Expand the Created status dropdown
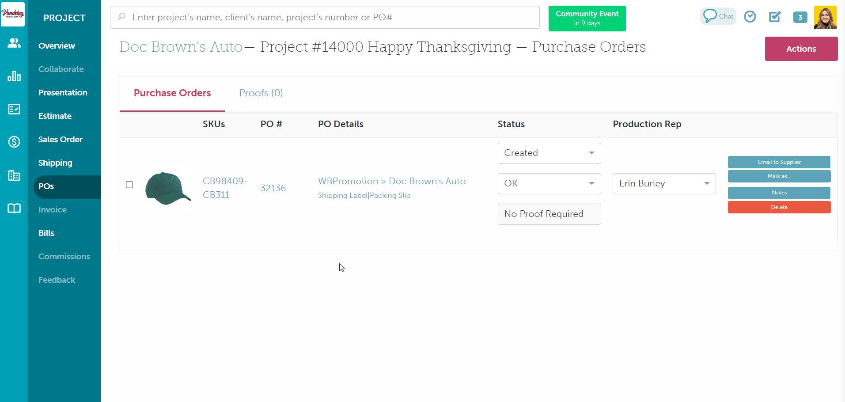 pos(549,153)
